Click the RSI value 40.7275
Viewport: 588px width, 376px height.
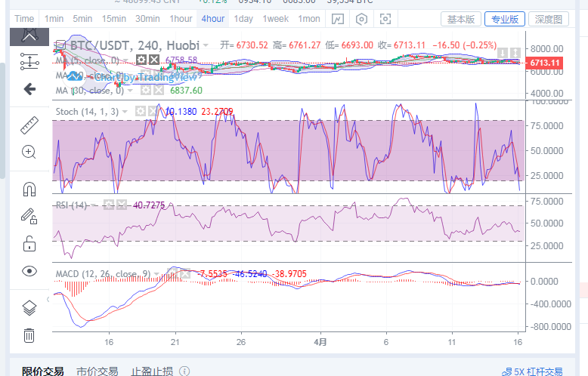(148, 205)
